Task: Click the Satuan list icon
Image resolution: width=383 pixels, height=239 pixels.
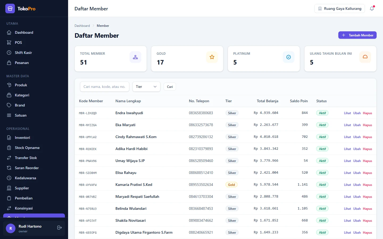Action: click(x=9, y=115)
